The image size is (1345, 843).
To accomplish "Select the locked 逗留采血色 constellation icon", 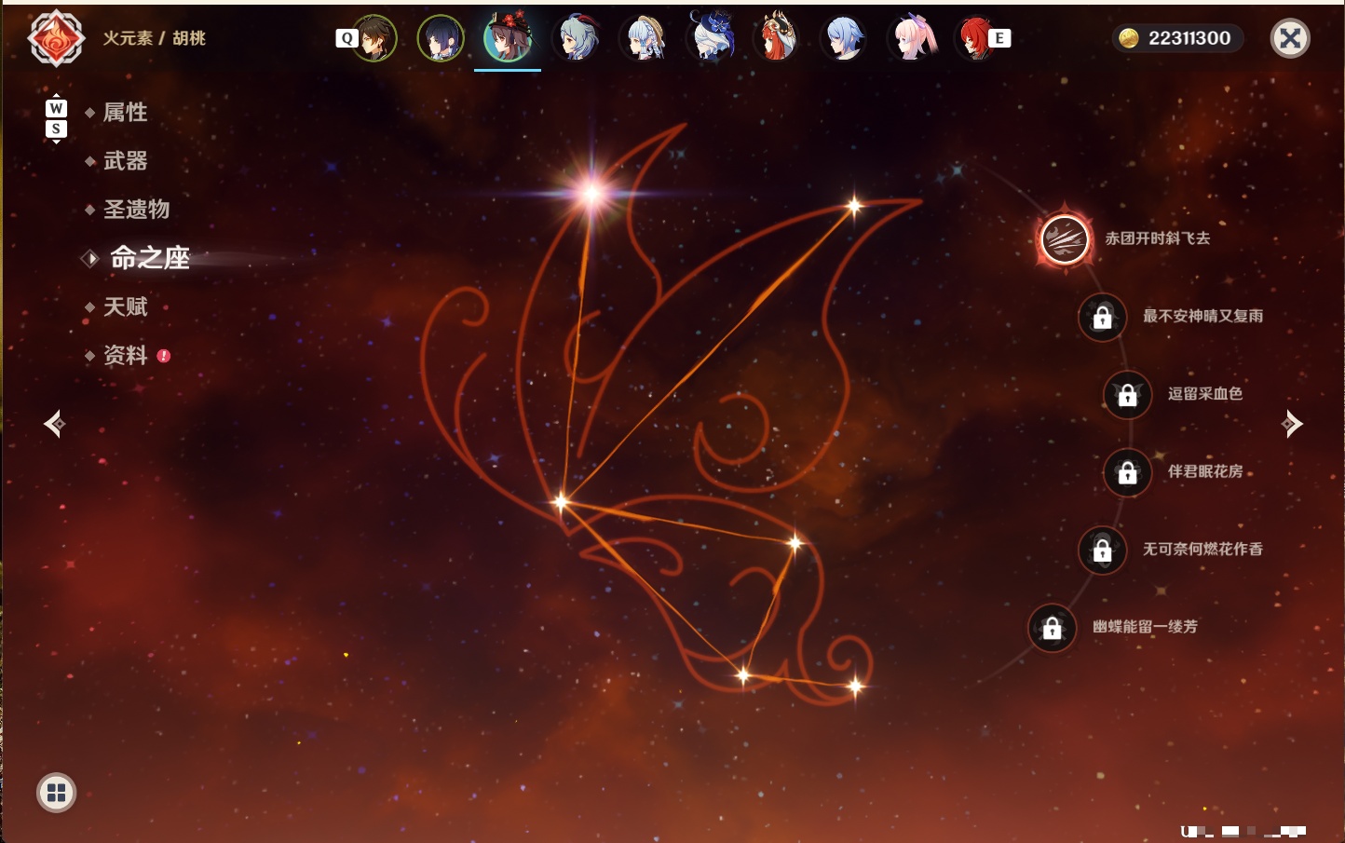I will pos(1128,394).
